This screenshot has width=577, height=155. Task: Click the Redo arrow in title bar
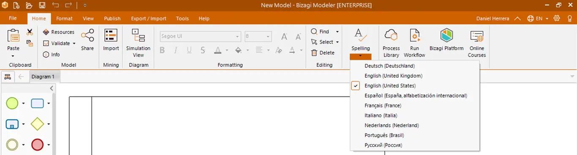[x=69, y=5]
